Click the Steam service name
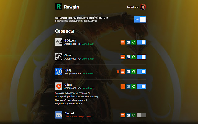 [x=68, y=55]
